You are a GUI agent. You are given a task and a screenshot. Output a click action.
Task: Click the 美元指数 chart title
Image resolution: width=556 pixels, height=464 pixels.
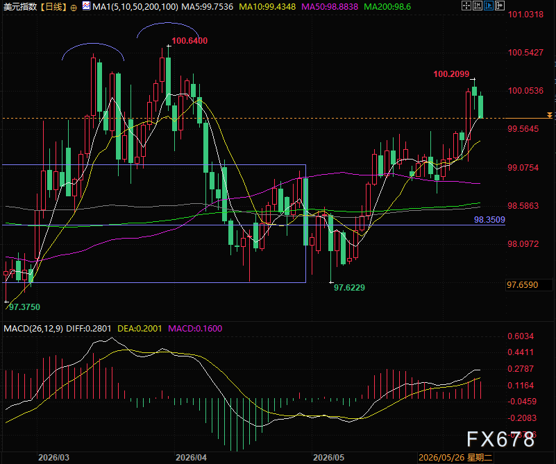[x=20, y=7]
